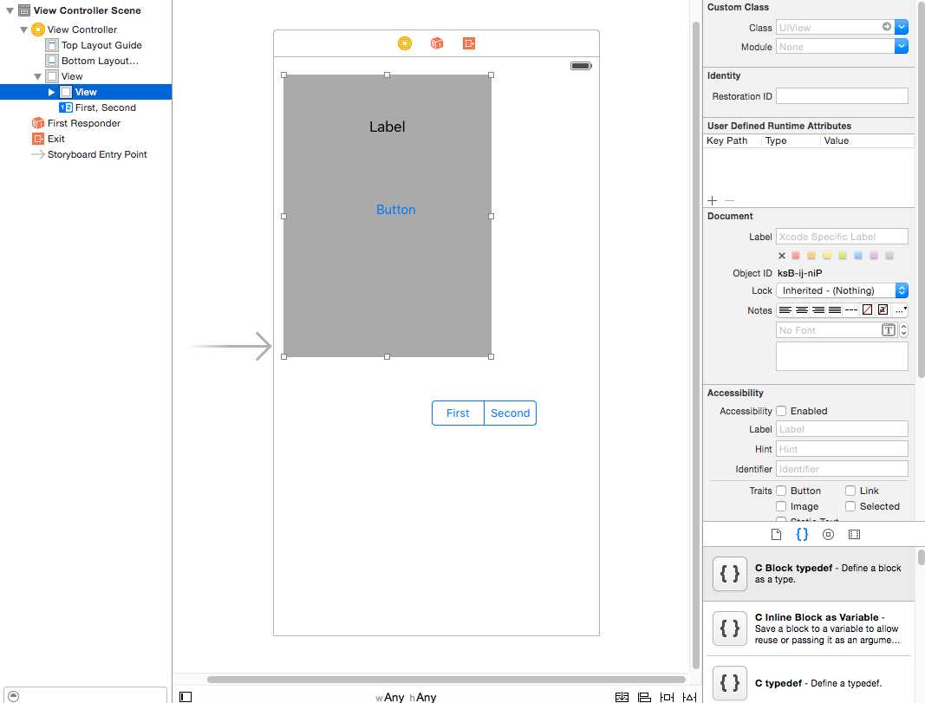
Task: Open the File Template library tab
Action: (777, 534)
